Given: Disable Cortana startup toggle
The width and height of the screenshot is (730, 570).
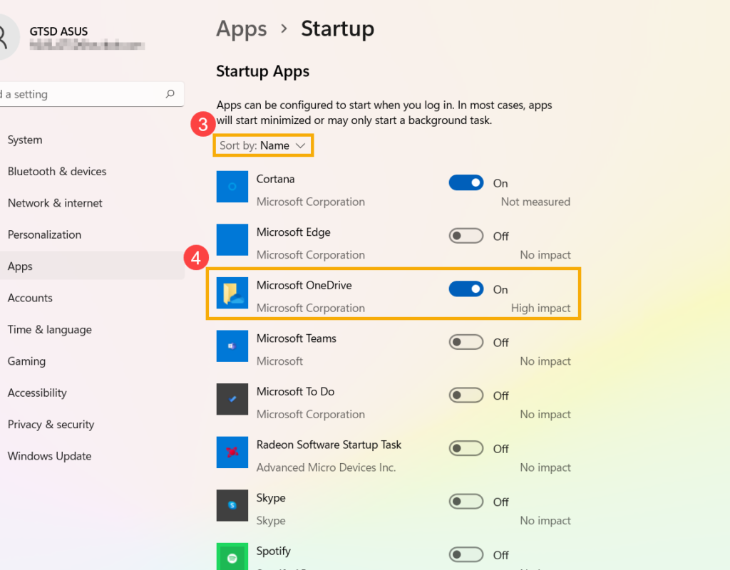Looking at the screenshot, I should (466, 183).
